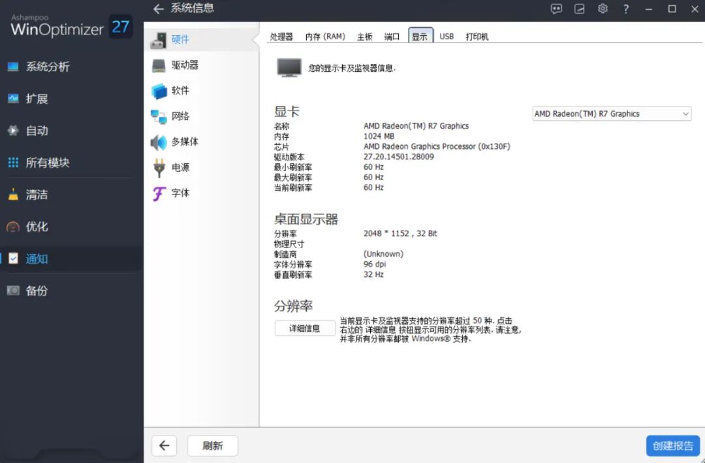Click the 优化 gauge icon
This screenshot has width=705, height=463.
(13, 227)
